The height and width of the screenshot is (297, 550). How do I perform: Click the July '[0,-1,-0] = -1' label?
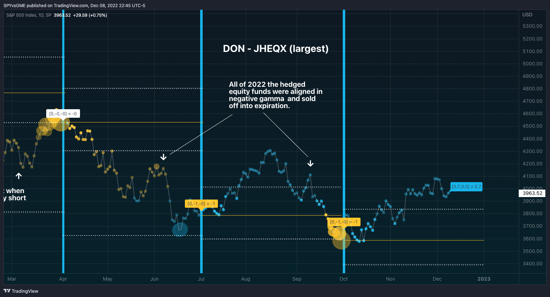(201, 204)
